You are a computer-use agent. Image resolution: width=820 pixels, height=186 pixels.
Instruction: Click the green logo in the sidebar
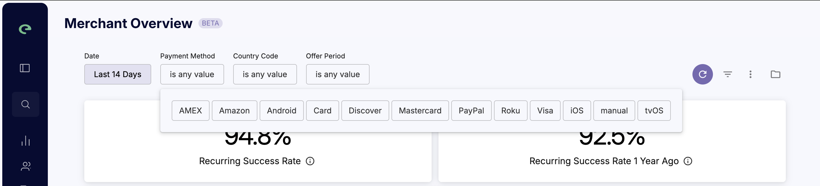point(25,29)
